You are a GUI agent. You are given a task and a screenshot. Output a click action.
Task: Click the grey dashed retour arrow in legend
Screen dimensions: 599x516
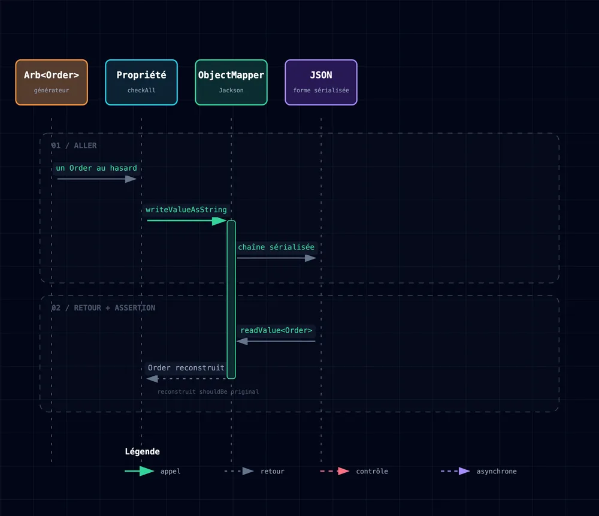[239, 471]
